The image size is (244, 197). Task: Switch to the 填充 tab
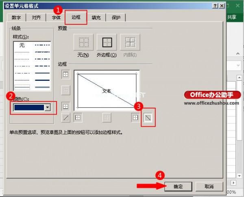(96, 17)
